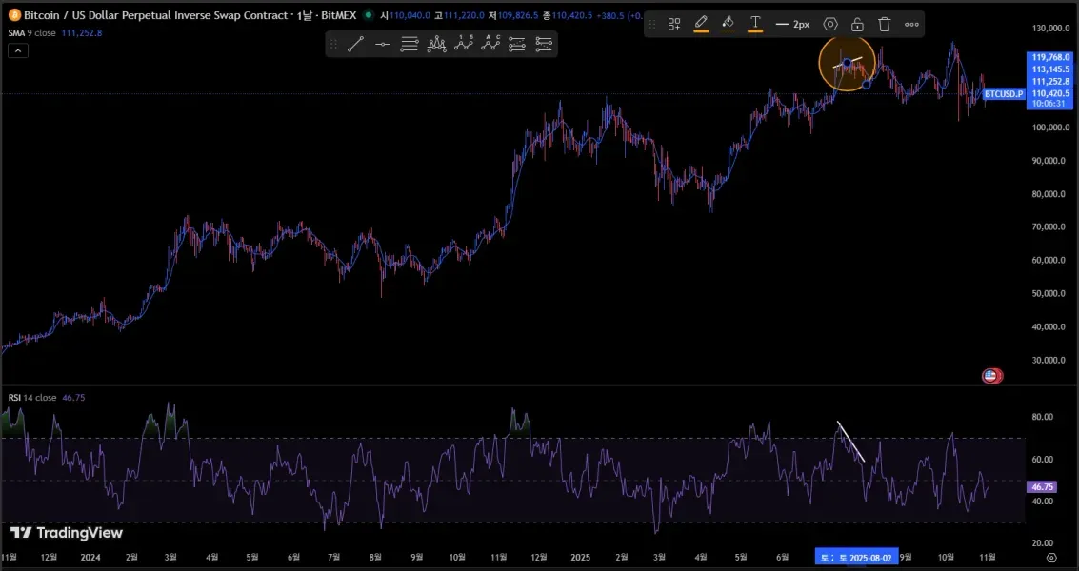Viewport: 1079px width, 571px height.
Task: Click the 46.75 RSI value label
Action: 1041,486
